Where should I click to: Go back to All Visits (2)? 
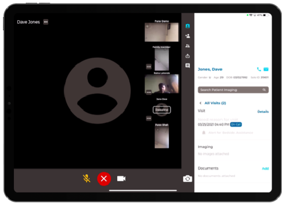click(213, 103)
